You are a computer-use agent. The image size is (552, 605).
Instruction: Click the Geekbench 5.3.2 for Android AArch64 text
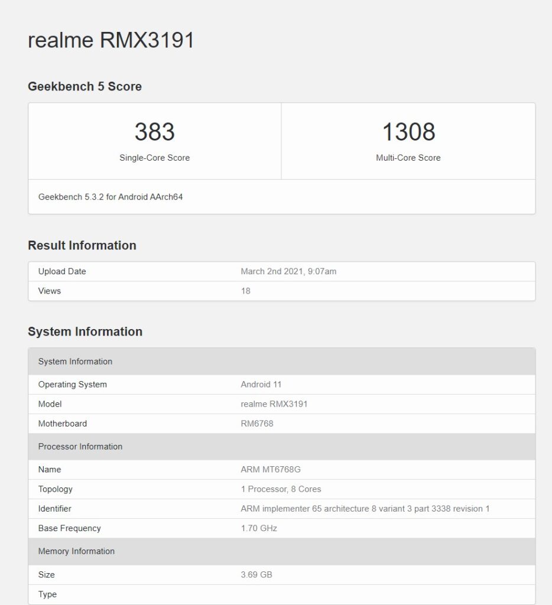tap(111, 197)
